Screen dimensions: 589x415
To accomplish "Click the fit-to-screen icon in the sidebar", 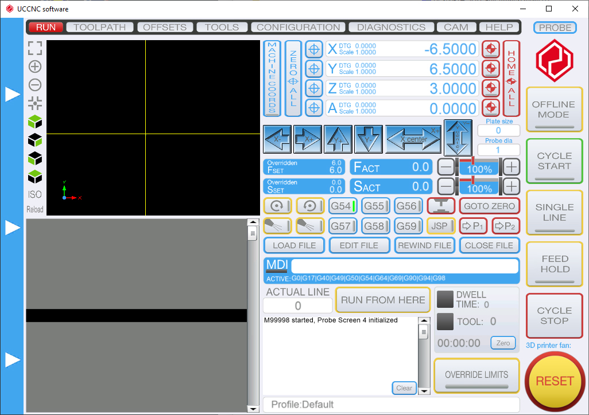I will tap(34, 48).
